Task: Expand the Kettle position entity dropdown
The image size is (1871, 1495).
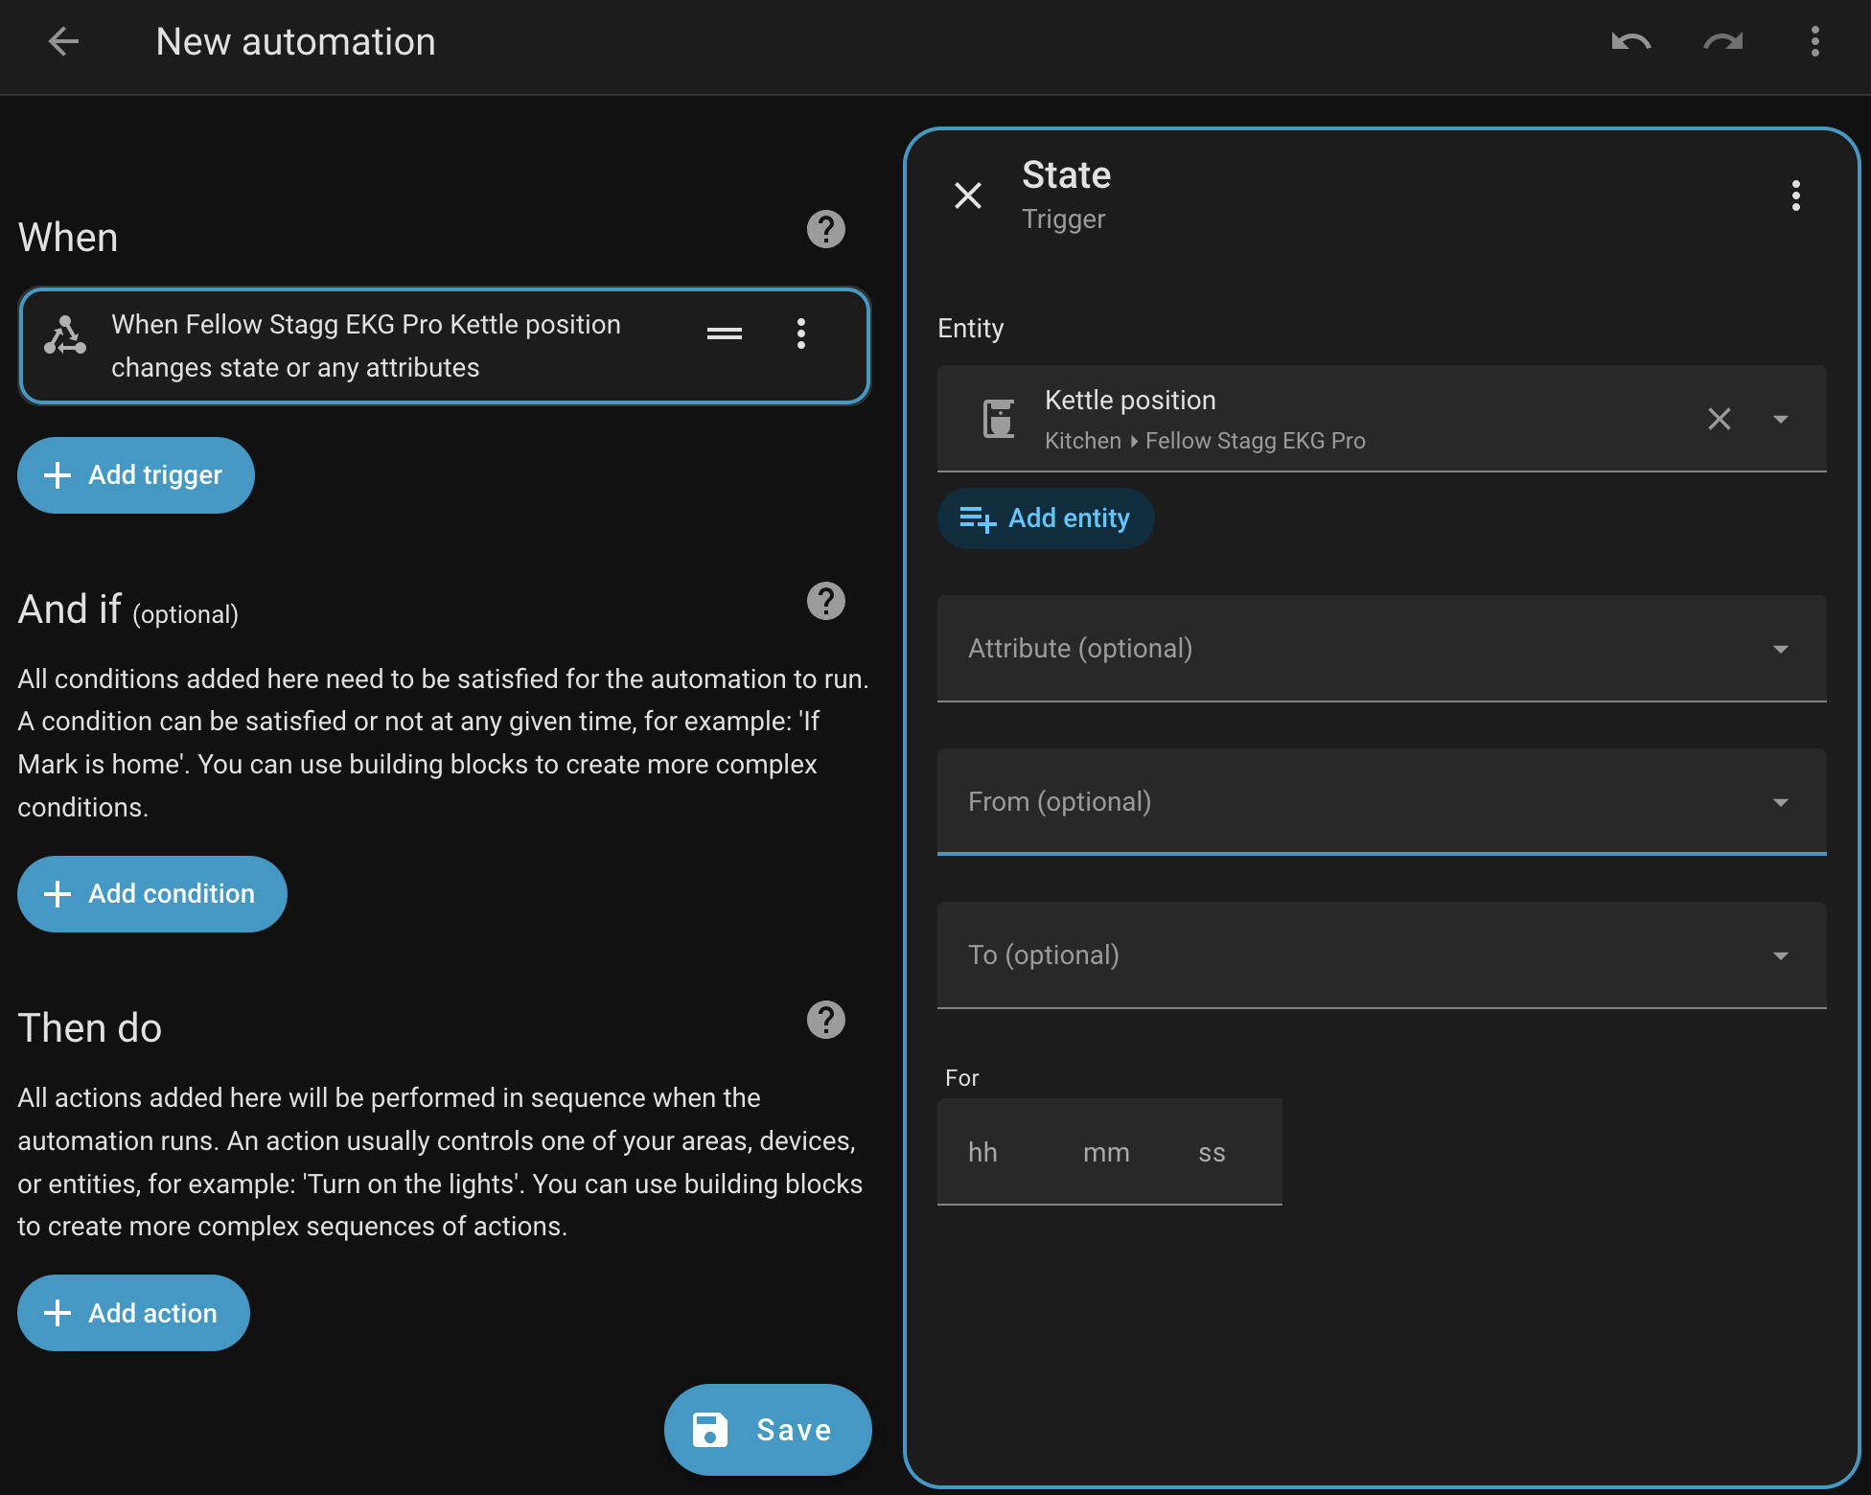Action: point(1781,419)
